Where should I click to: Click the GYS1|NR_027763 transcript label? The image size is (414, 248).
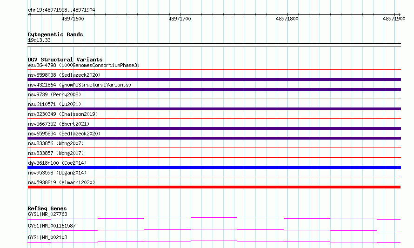47,214
